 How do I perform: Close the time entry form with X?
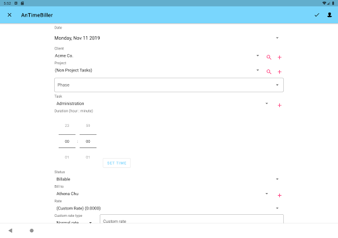(9, 15)
